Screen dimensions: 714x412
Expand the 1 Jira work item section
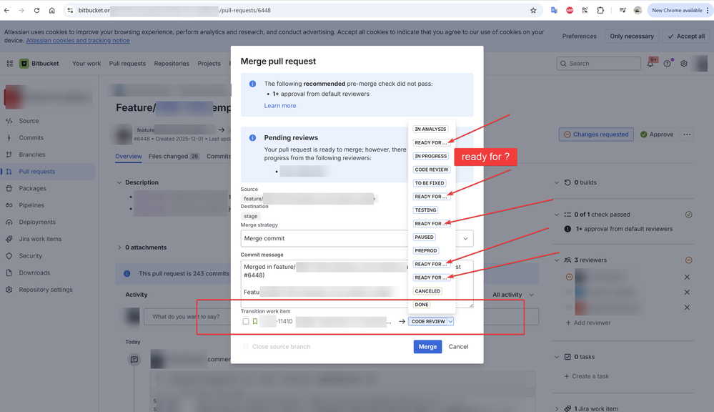click(557, 408)
